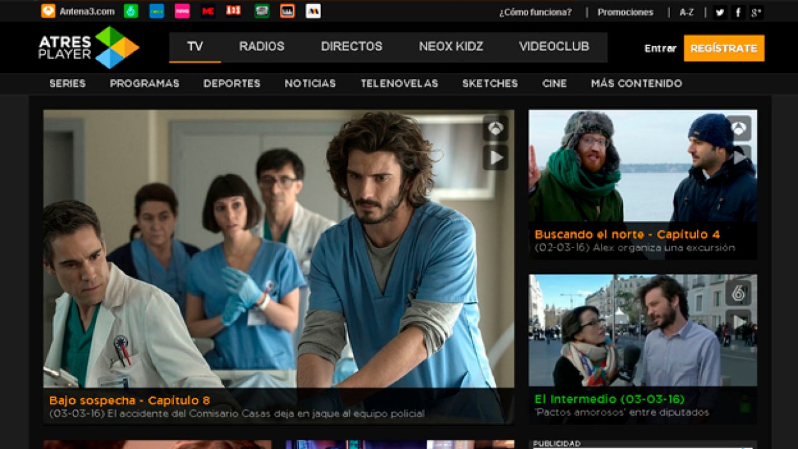Click the orange-bordered channel icon in top bar

pyautogui.click(x=287, y=11)
